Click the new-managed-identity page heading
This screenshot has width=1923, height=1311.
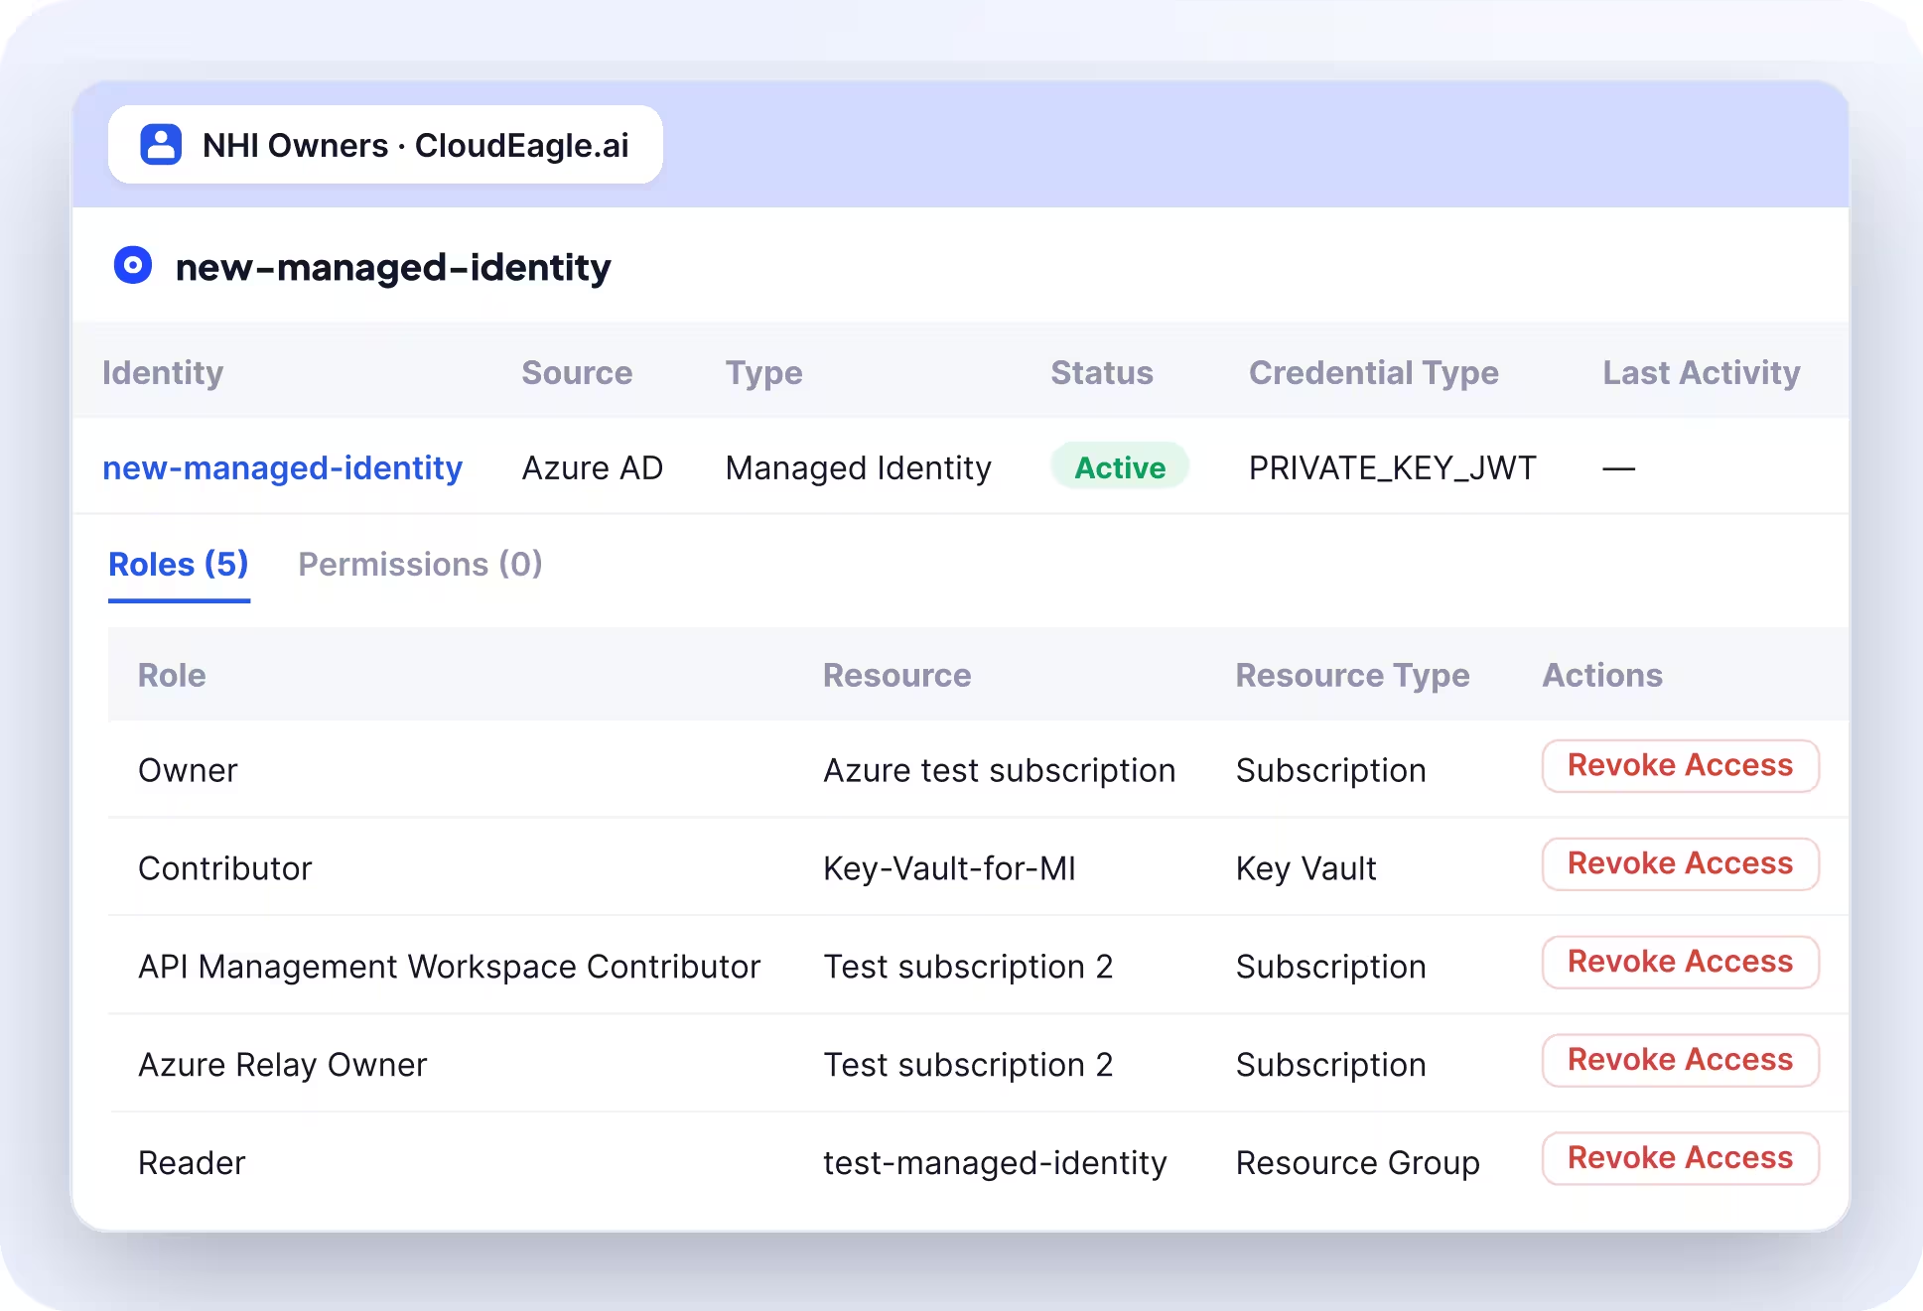click(x=393, y=267)
